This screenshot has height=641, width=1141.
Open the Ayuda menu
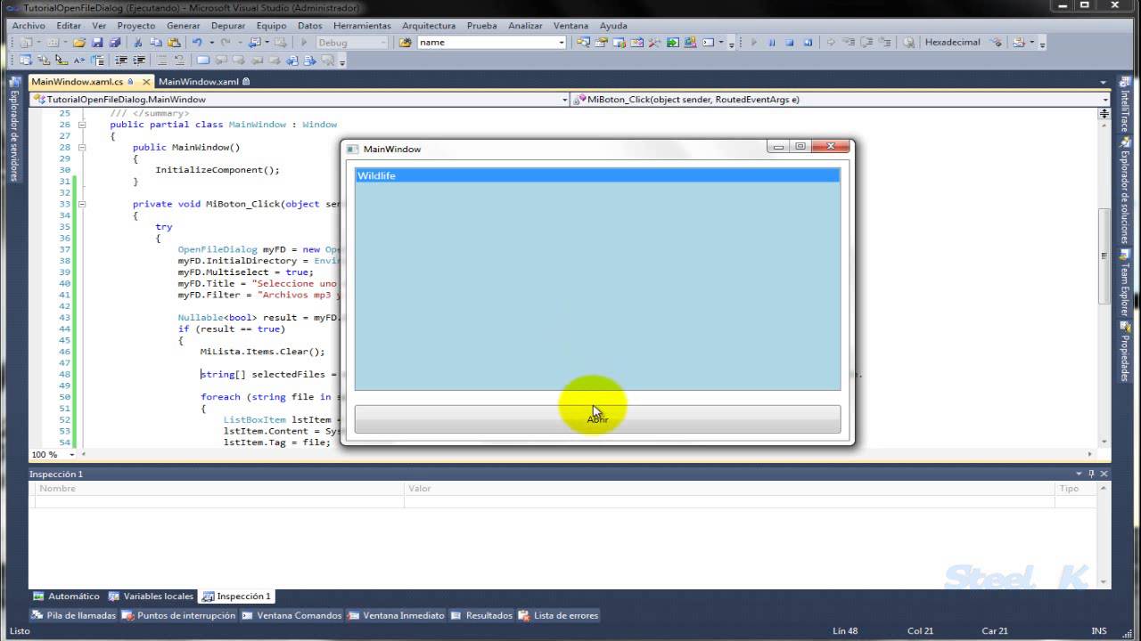(613, 26)
